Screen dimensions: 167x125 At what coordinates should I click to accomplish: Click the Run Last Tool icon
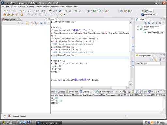100,11
